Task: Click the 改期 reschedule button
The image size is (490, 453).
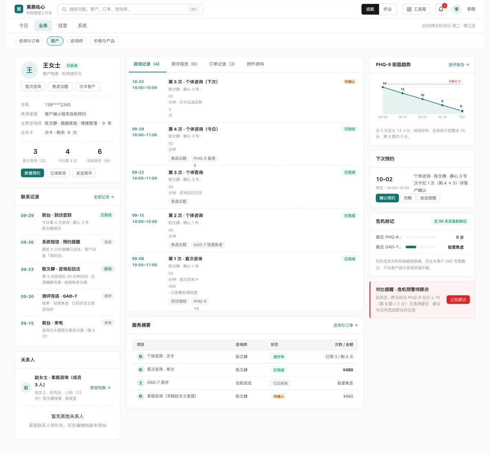Action: [x=408, y=198]
